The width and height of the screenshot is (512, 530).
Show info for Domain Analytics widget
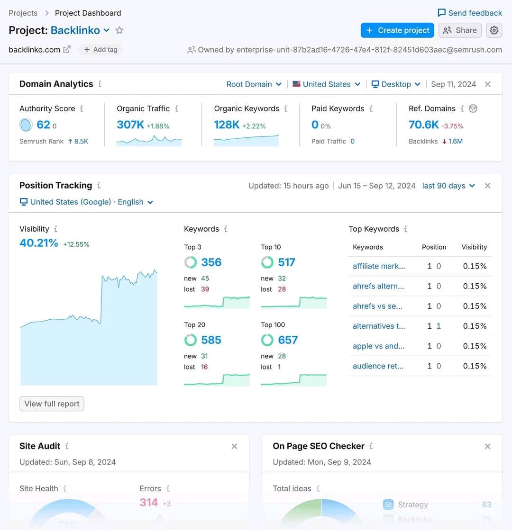pyautogui.click(x=100, y=84)
